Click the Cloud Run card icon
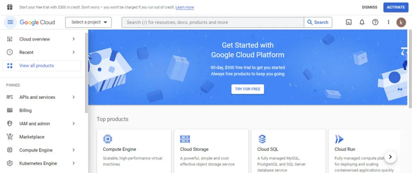This screenshot has height=173, width=412. point(339,139)
